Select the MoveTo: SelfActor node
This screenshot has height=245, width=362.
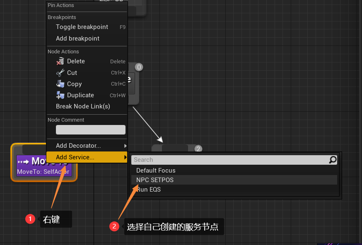43,171
